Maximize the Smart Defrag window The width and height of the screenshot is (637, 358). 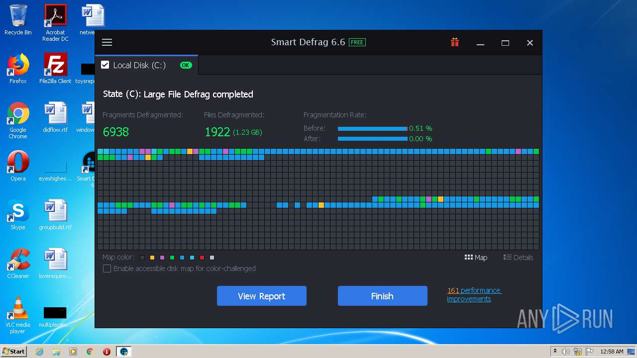click(x=505, y=43)
